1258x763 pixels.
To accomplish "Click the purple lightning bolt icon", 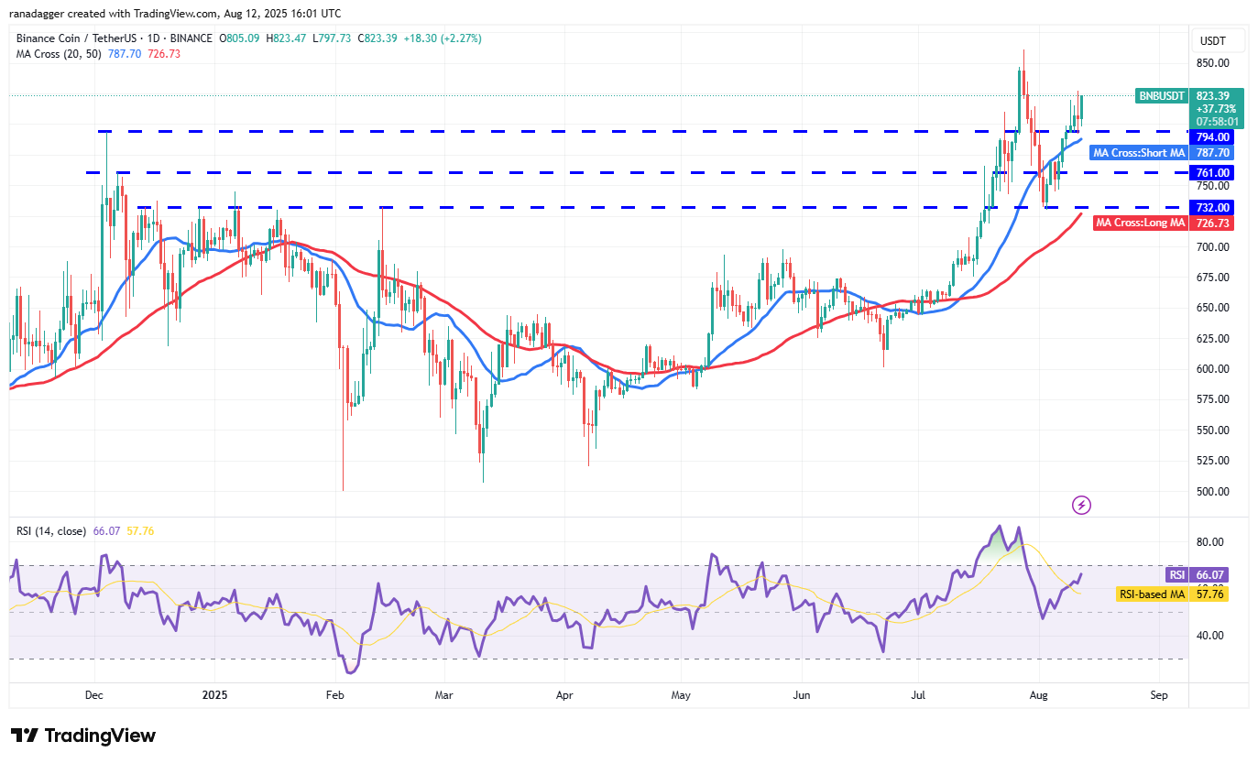I will (x=1081, y=505).
